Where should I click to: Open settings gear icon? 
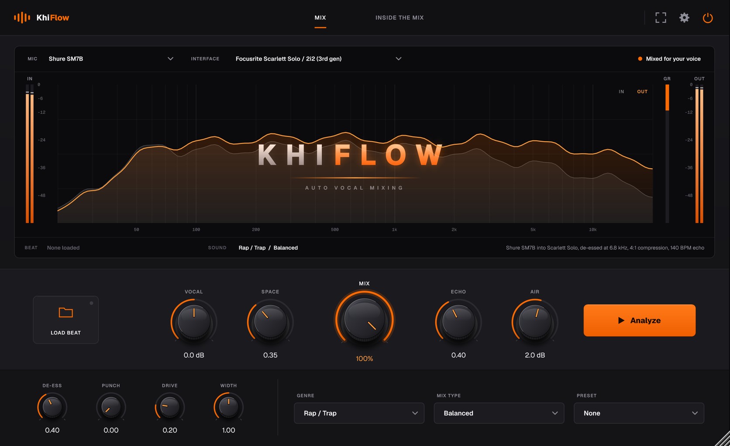(x=684, y=17)
